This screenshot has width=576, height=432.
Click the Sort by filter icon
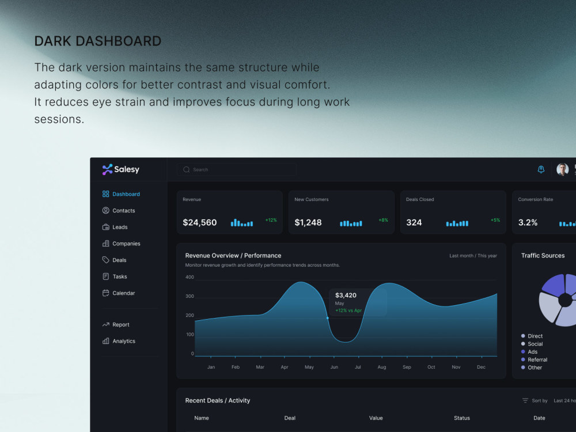click(x=525, y=400)
